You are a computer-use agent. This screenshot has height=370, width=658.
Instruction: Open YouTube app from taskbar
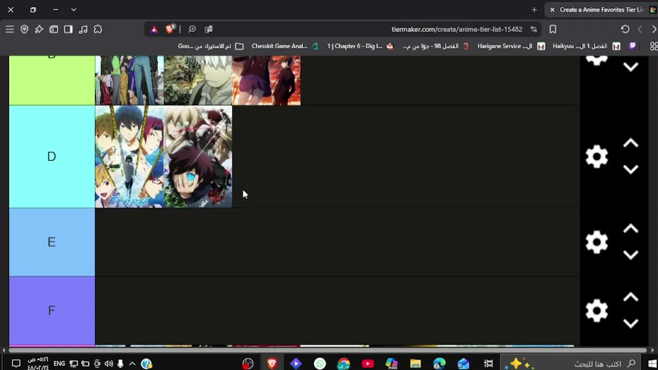[x=368, y=364]
